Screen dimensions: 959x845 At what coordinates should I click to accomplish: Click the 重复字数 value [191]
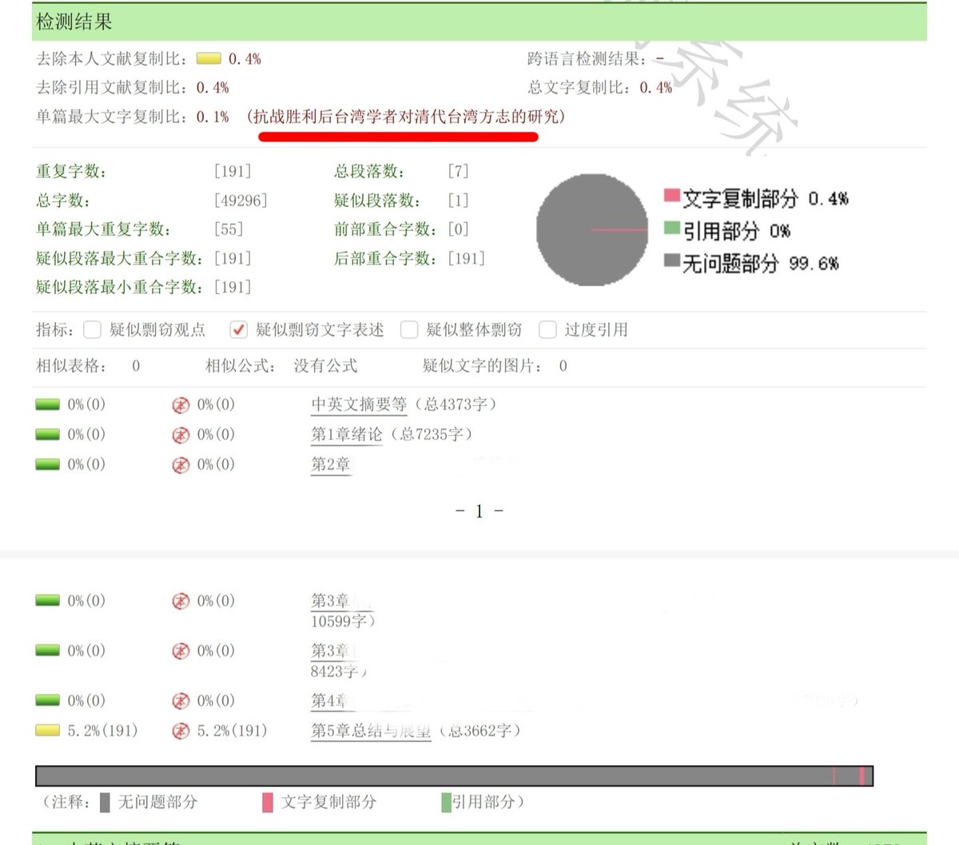(233, 172)
